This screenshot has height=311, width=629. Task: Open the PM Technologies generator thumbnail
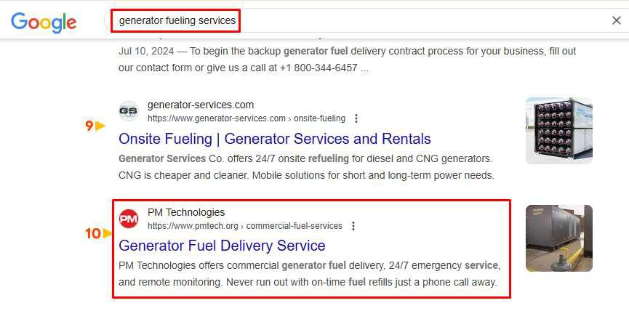(x=558, y=238)
